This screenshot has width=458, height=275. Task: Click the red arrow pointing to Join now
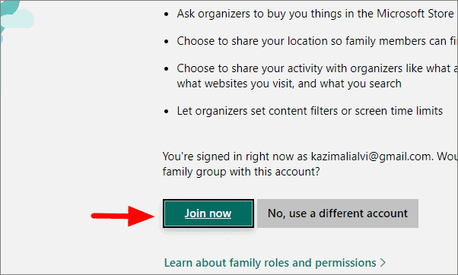click(x=122, y=216)
